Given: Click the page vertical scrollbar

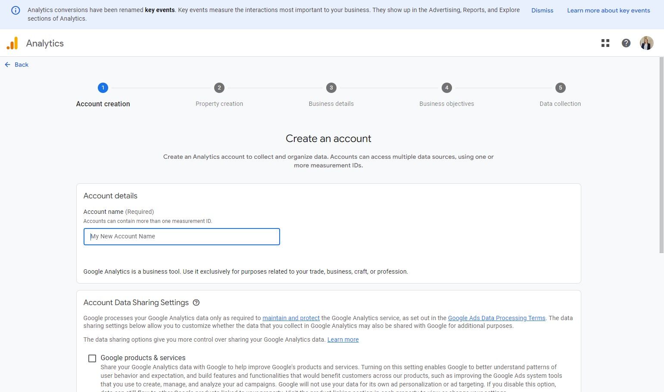Looking at the screenshot, I should pos(661,155).
